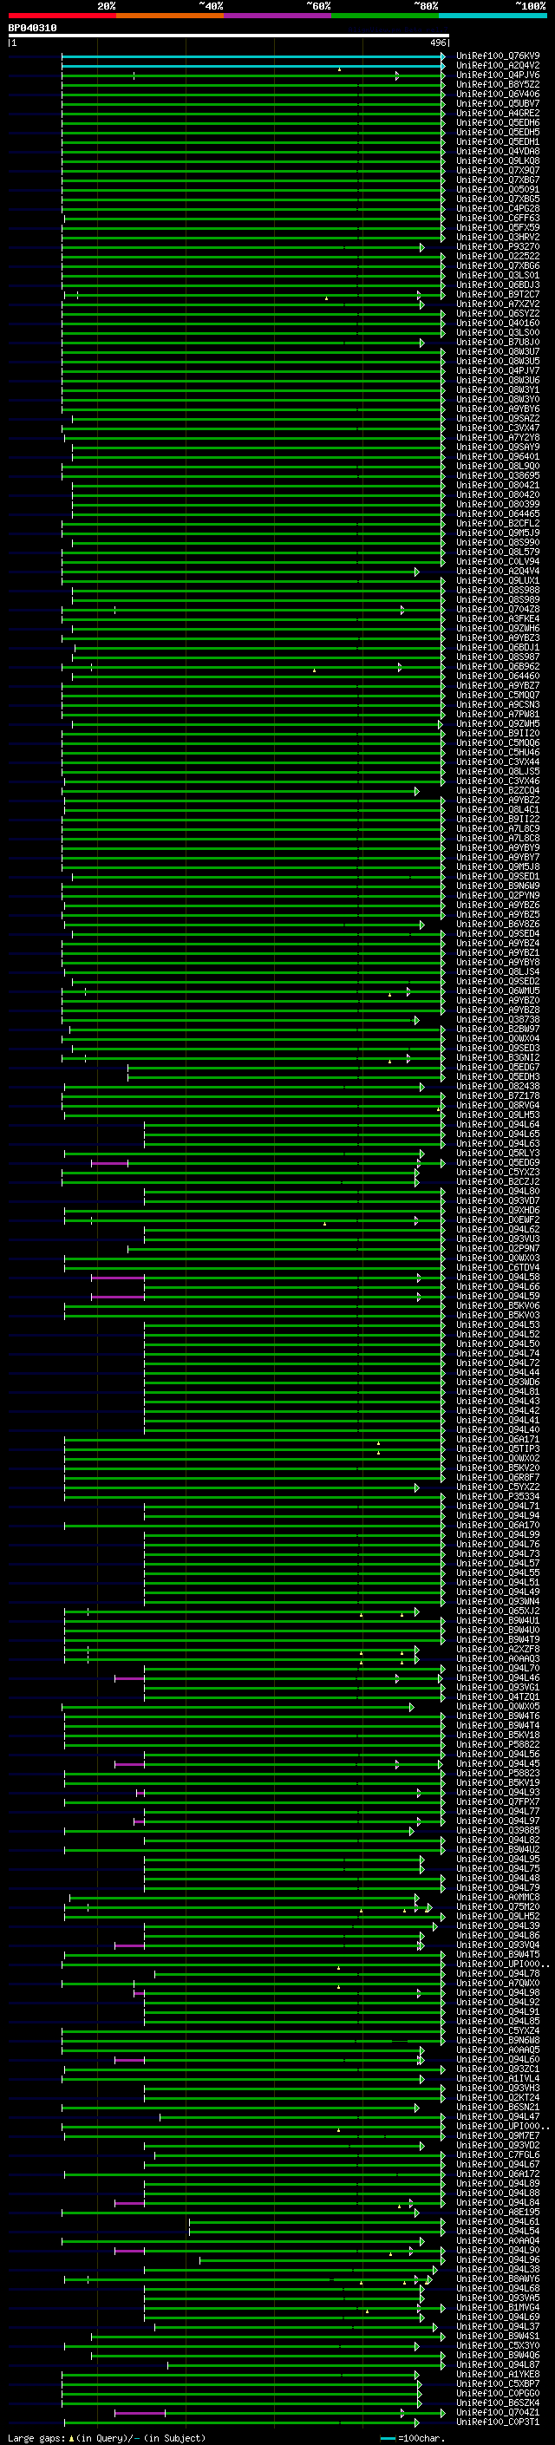Select the UniRef100_Q4VDA8 label
Viewport: 555px width, 2445px height.
498,151
